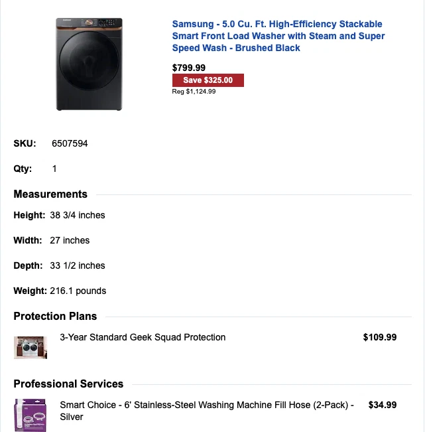Click the red Save $325.00 badge
The image size is (425, 432).
tap(208, 80)
